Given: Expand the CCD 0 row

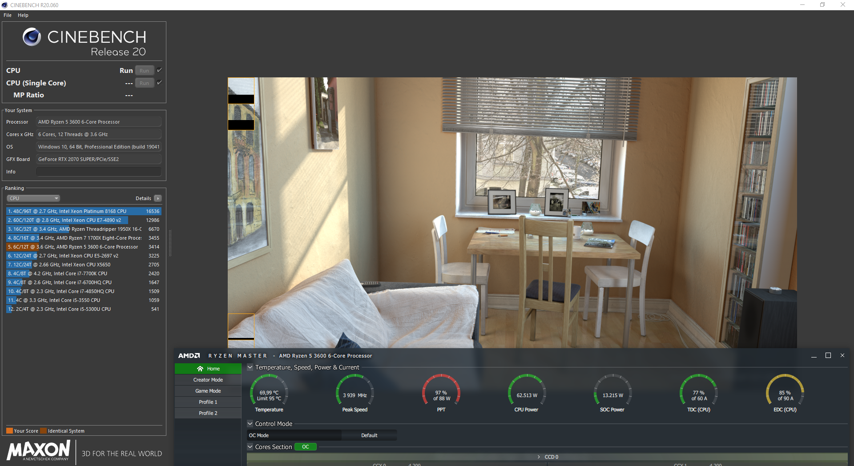Looking at the screenshot, I should (x=547, y=457).
